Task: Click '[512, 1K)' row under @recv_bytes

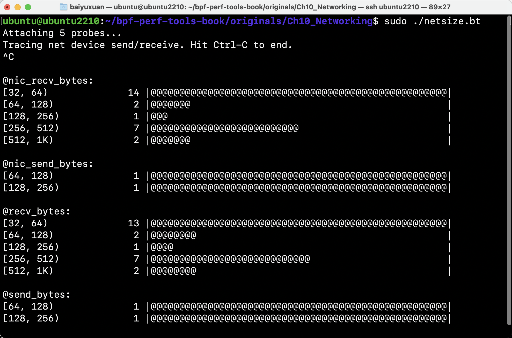Action: coord(226,271)
